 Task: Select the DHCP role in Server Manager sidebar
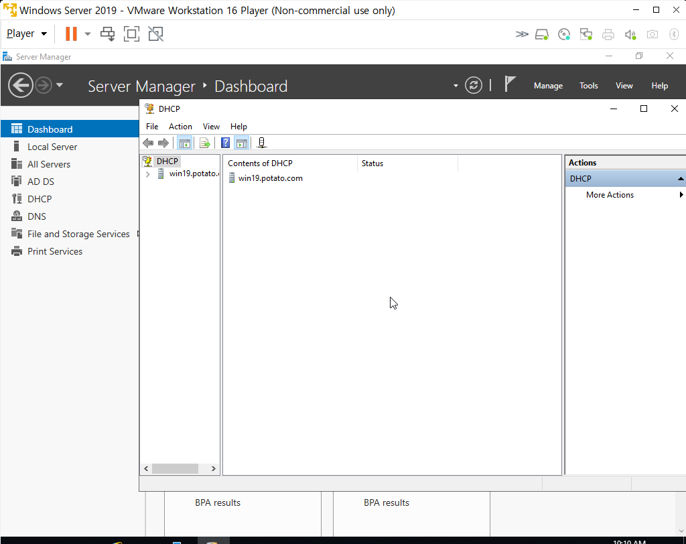coord(70,199)
